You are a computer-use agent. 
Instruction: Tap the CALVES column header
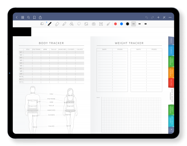[80, 50]
